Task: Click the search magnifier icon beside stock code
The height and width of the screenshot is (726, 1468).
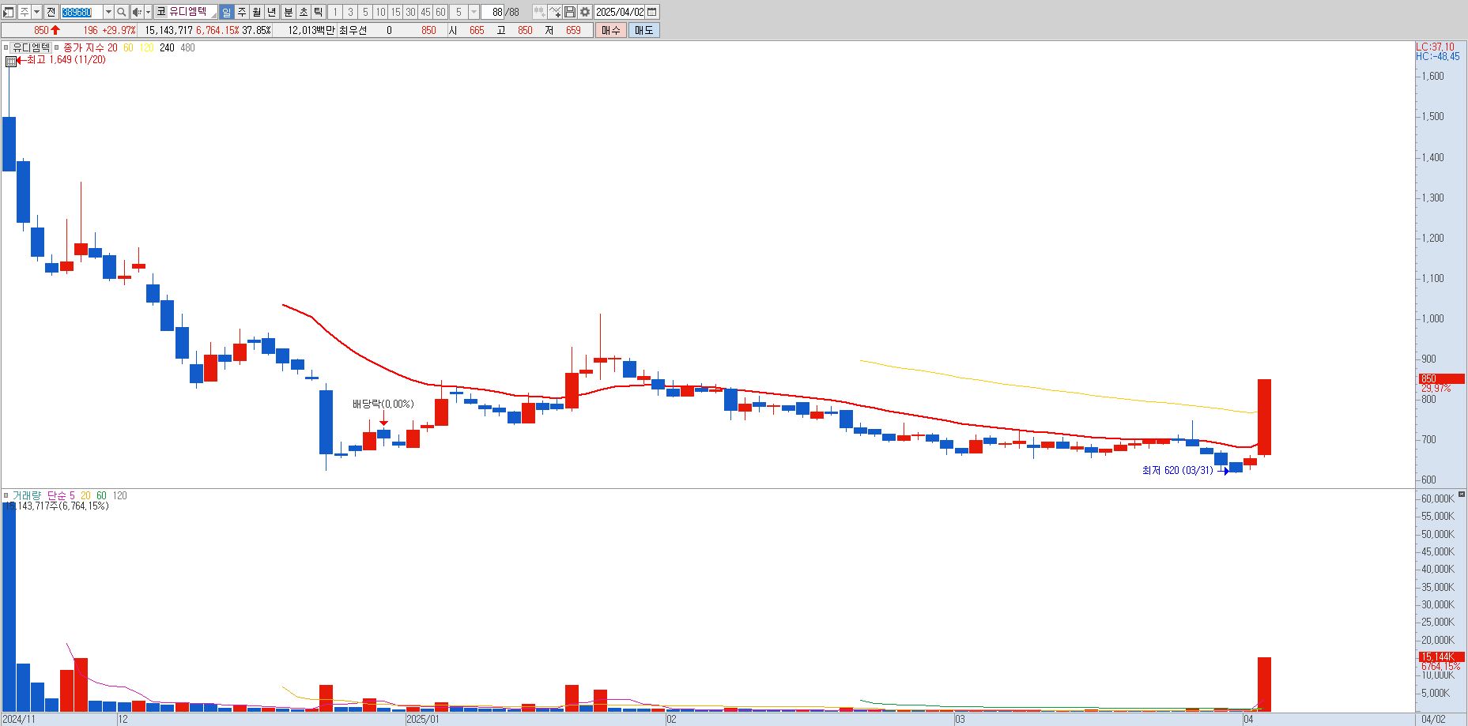Action: coord(122,12)
